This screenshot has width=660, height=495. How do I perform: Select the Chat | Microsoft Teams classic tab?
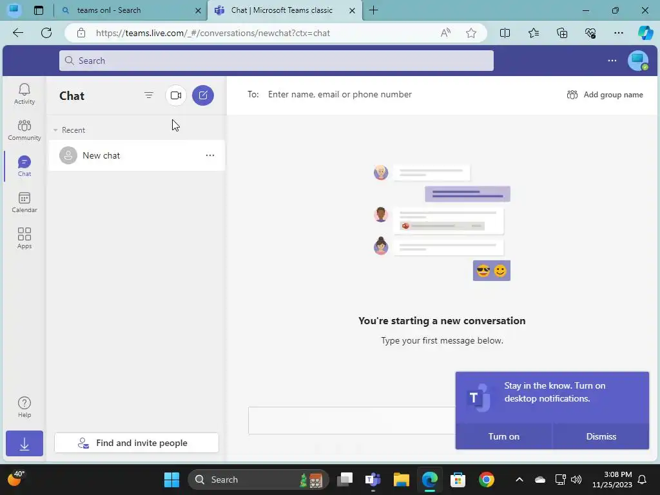click(x=284, y=10)
